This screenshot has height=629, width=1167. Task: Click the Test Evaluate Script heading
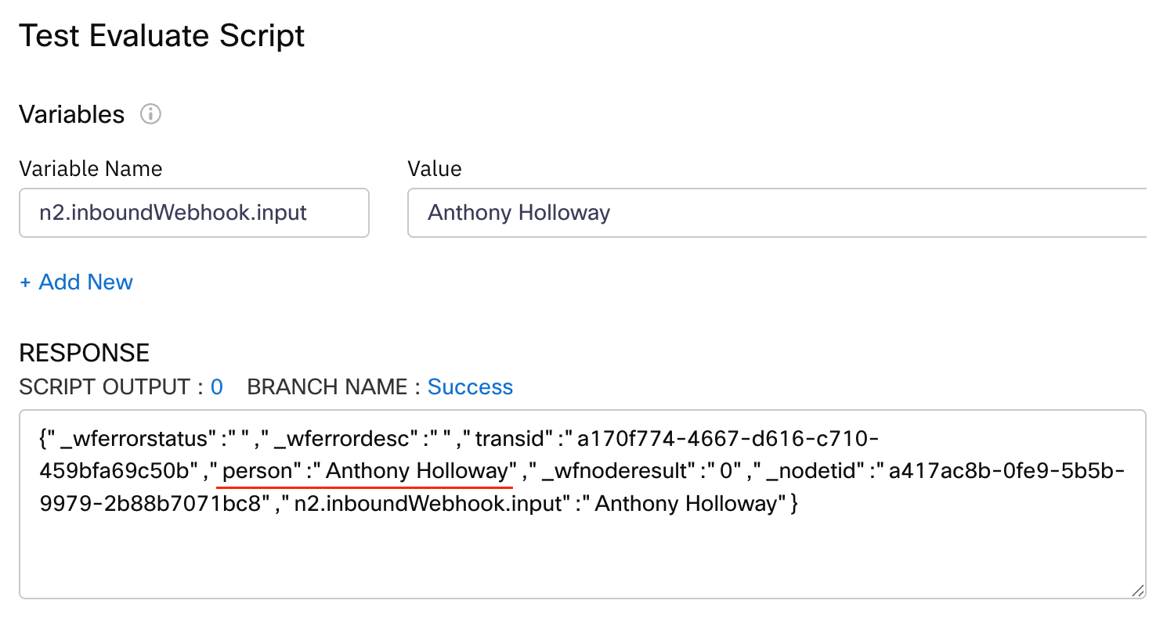[x=161, y=36]
